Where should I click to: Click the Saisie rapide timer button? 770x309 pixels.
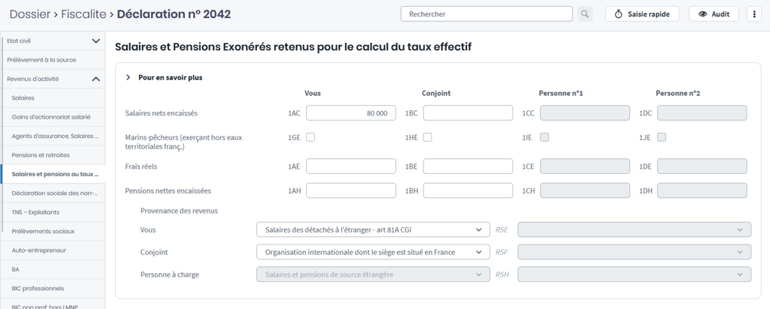642,14
